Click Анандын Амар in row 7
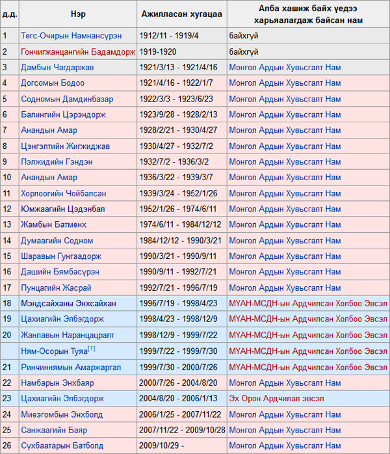This screenshot has height=454, width=390. coord(49,130)
